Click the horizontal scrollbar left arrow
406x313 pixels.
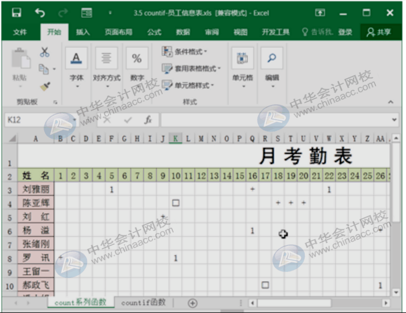[x=252, y=303]
